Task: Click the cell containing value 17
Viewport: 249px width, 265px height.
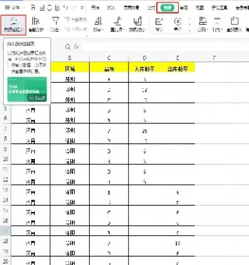Action: point(178,244)
